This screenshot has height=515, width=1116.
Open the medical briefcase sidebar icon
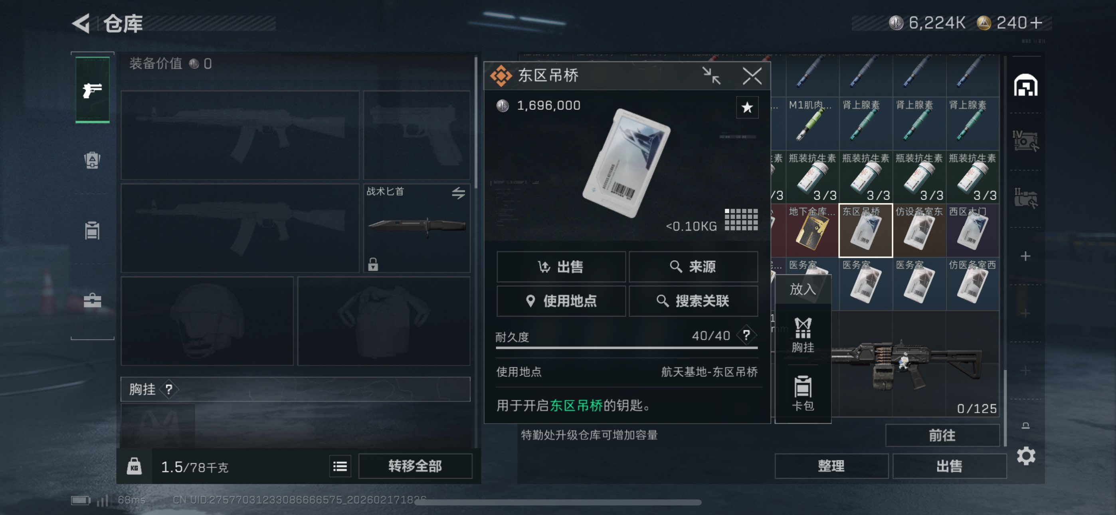[92, 300]
